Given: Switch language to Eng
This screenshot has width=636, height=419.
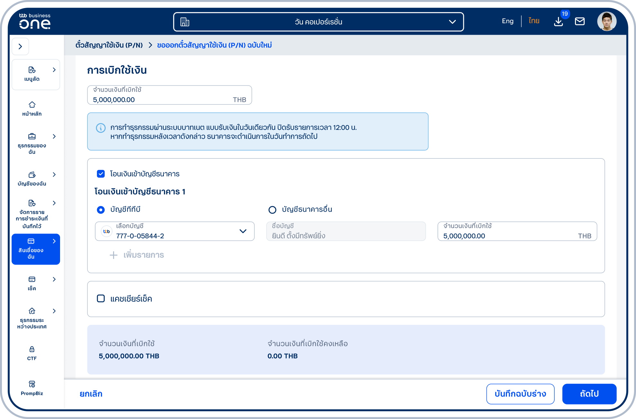Looking at the screenshot, I should click(508, 21).
